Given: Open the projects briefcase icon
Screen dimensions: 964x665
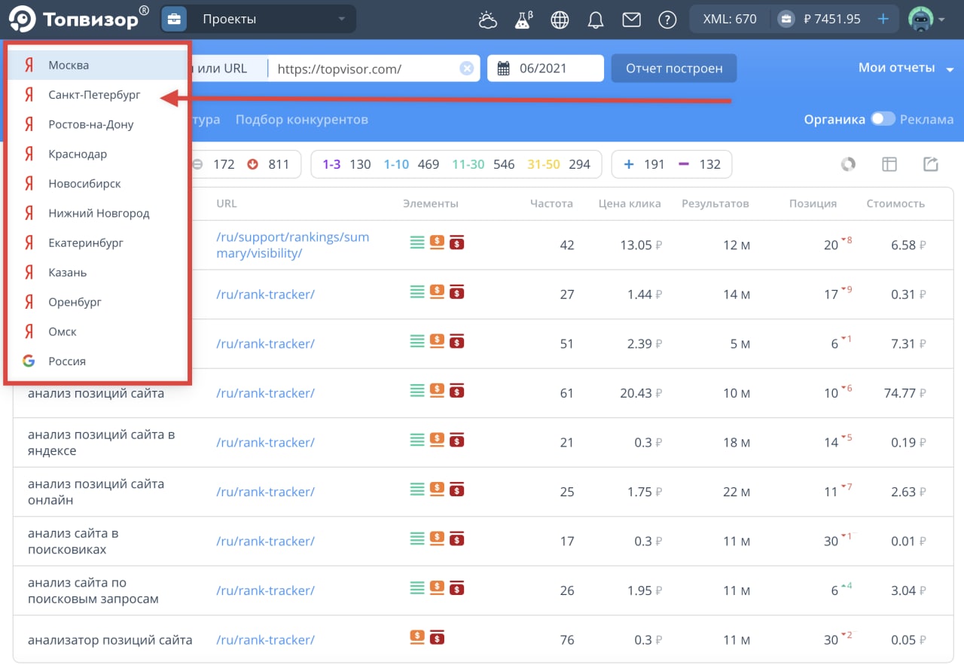Looking at the screenshot, I should coord(174,19).
